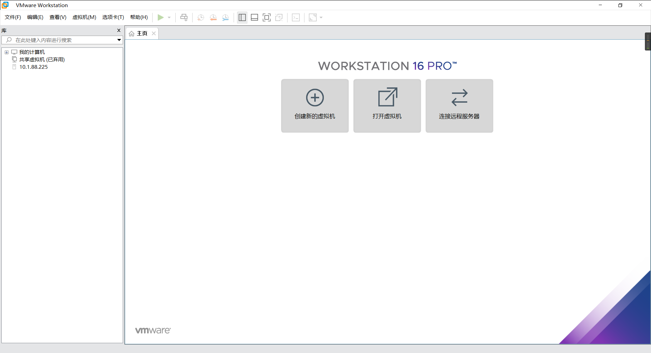Click the monitor icon beside 我的计算机
Viewport: 651px width, 353px height.
14,52
